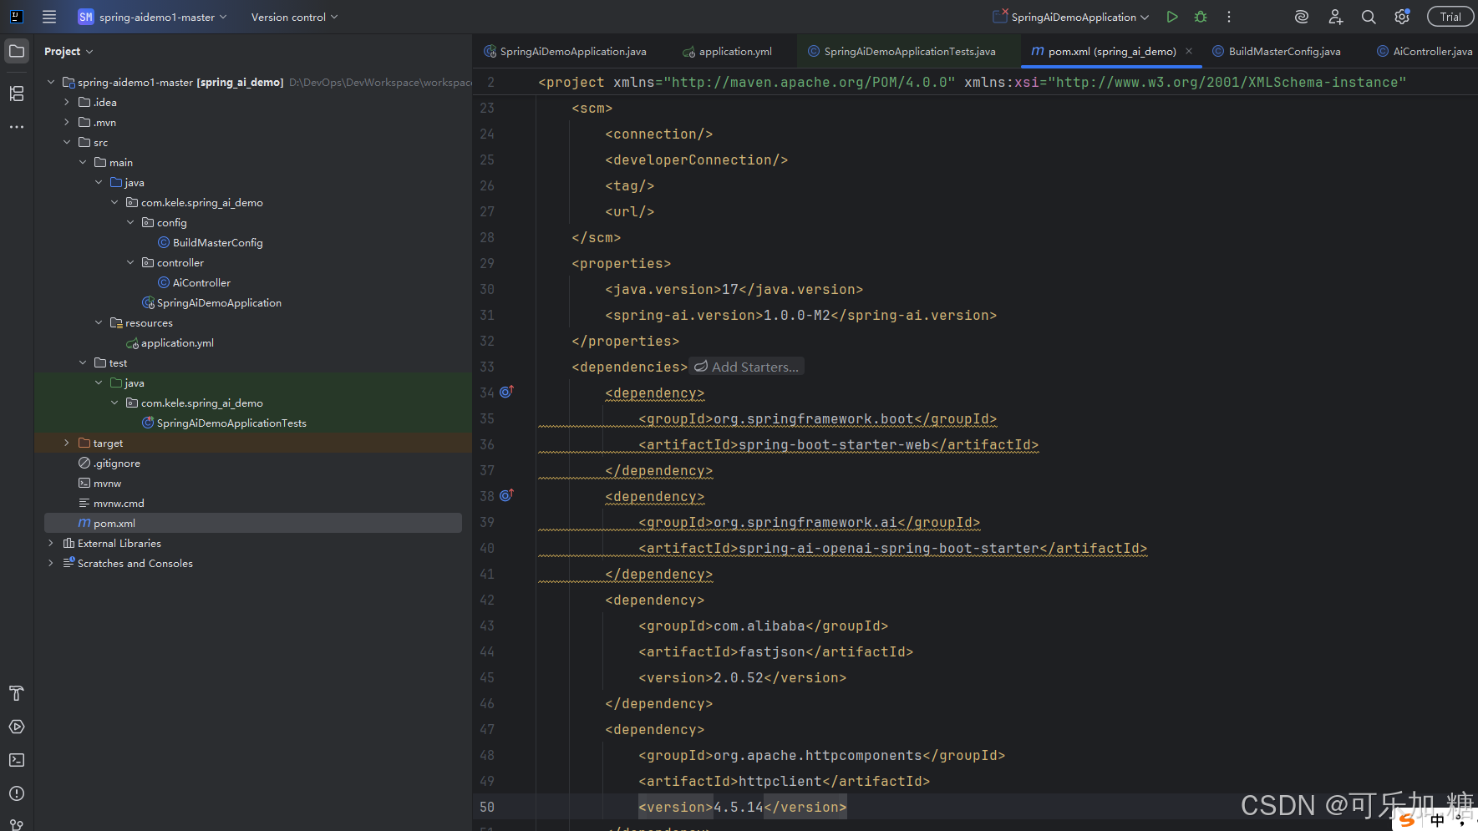Image resolution: width=1478 pixels, height=831 pixels.
Task: Click gutter dependency icon on line 38
Action: point(506,495)
